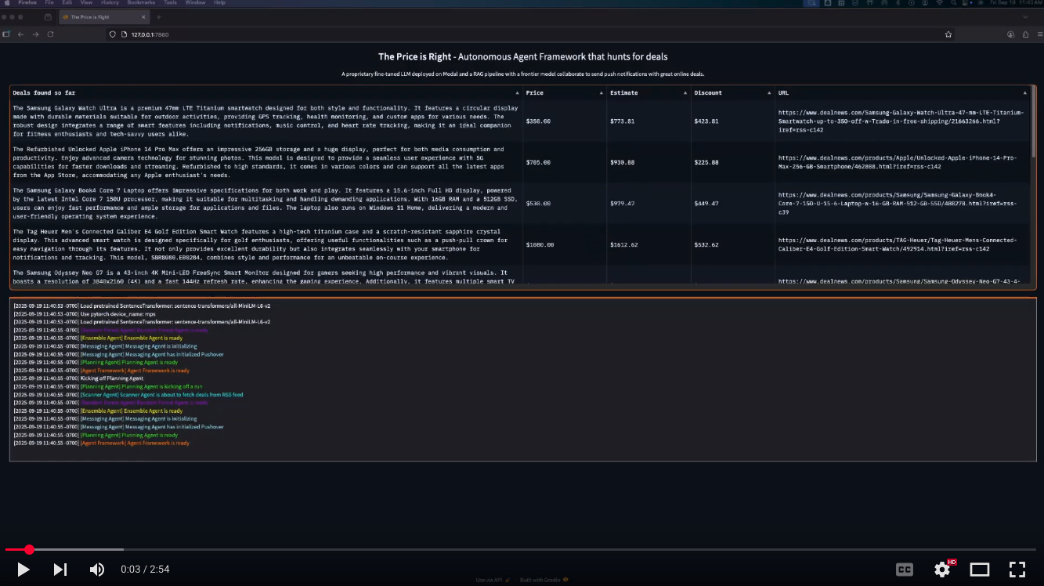Switch to theater mode
This screenshot has height=586, width=1044.
pos(980,570)
